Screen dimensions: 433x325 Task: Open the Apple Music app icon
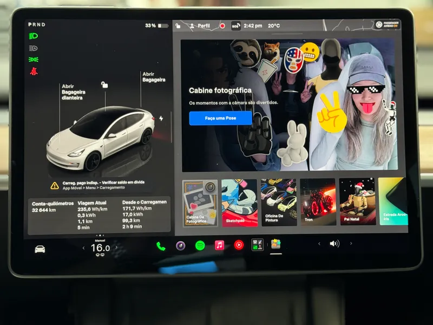click(219, 245)
